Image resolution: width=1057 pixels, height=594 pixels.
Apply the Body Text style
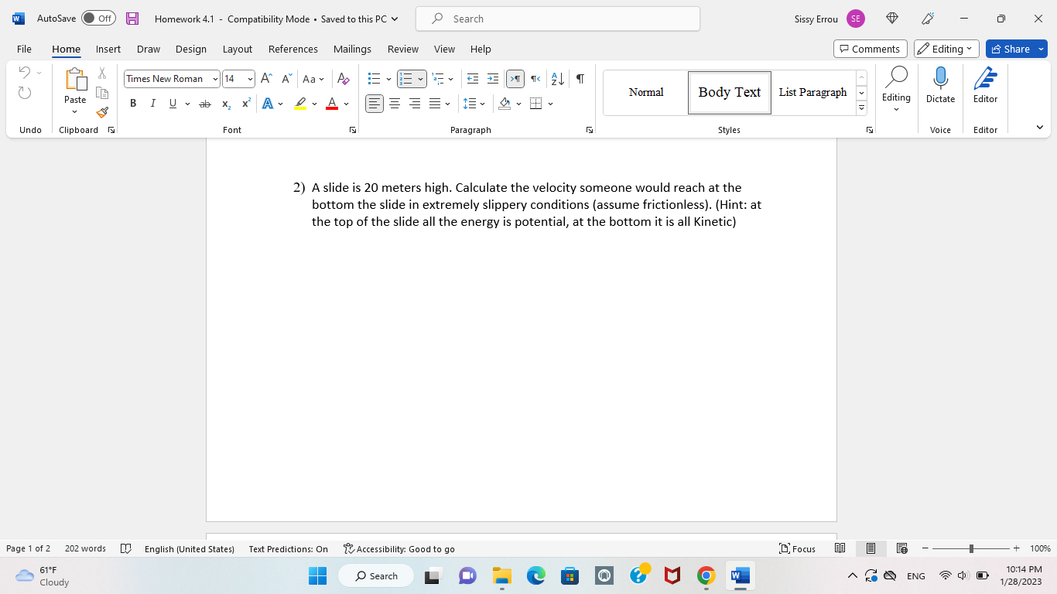(x=728, y=92)
